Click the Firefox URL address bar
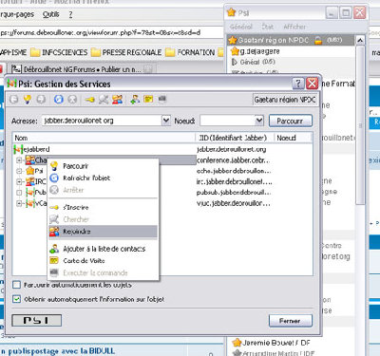This screenshot has height=356, width=380. pyautogui.click(x=111, y=32)
